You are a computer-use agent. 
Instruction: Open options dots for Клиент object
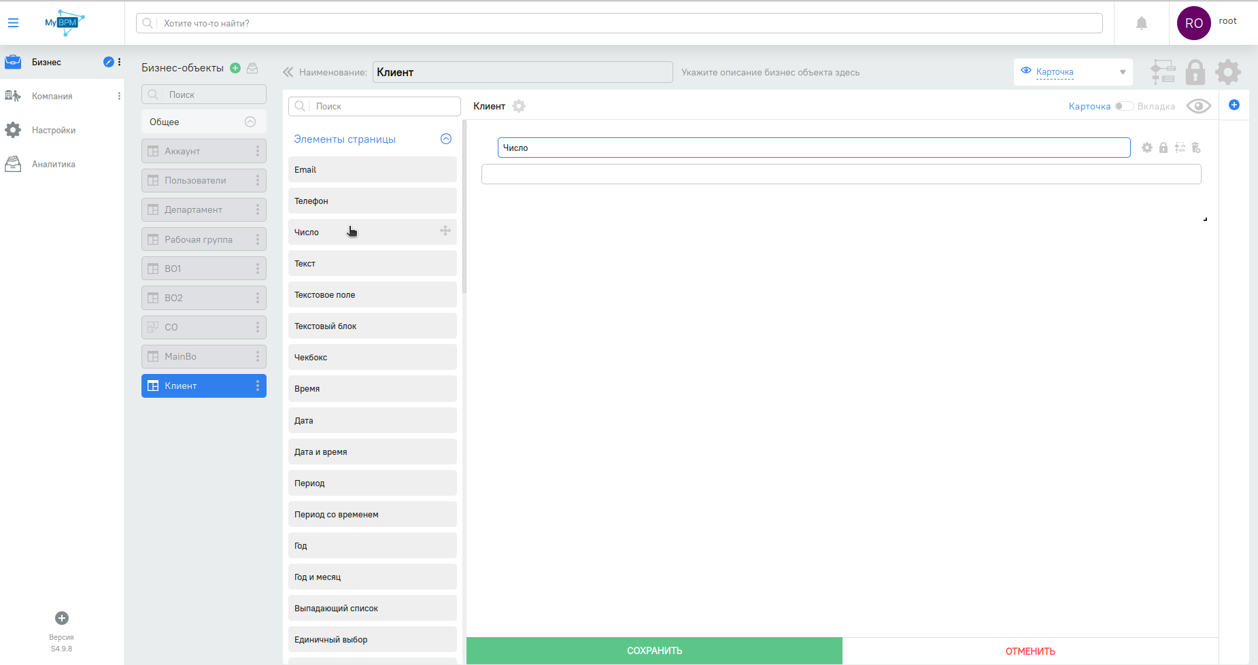pyautogui.click(x=258, y=386)
